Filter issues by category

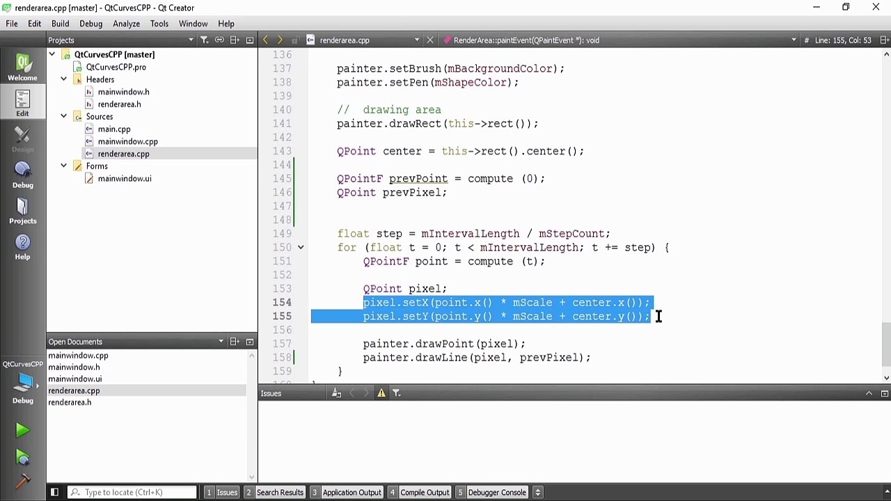click(397, 394)
